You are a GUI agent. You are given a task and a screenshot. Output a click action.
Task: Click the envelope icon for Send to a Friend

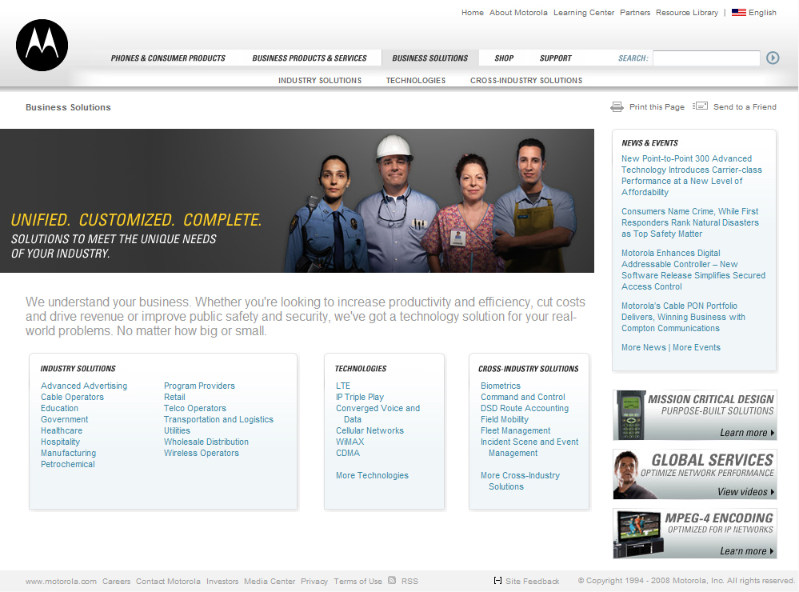(x=701, y=106)
